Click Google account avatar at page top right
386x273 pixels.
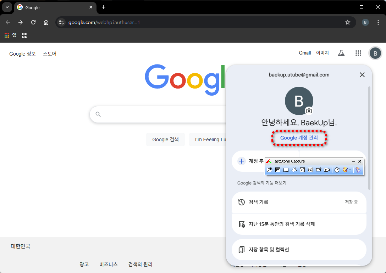coord(375,53)
